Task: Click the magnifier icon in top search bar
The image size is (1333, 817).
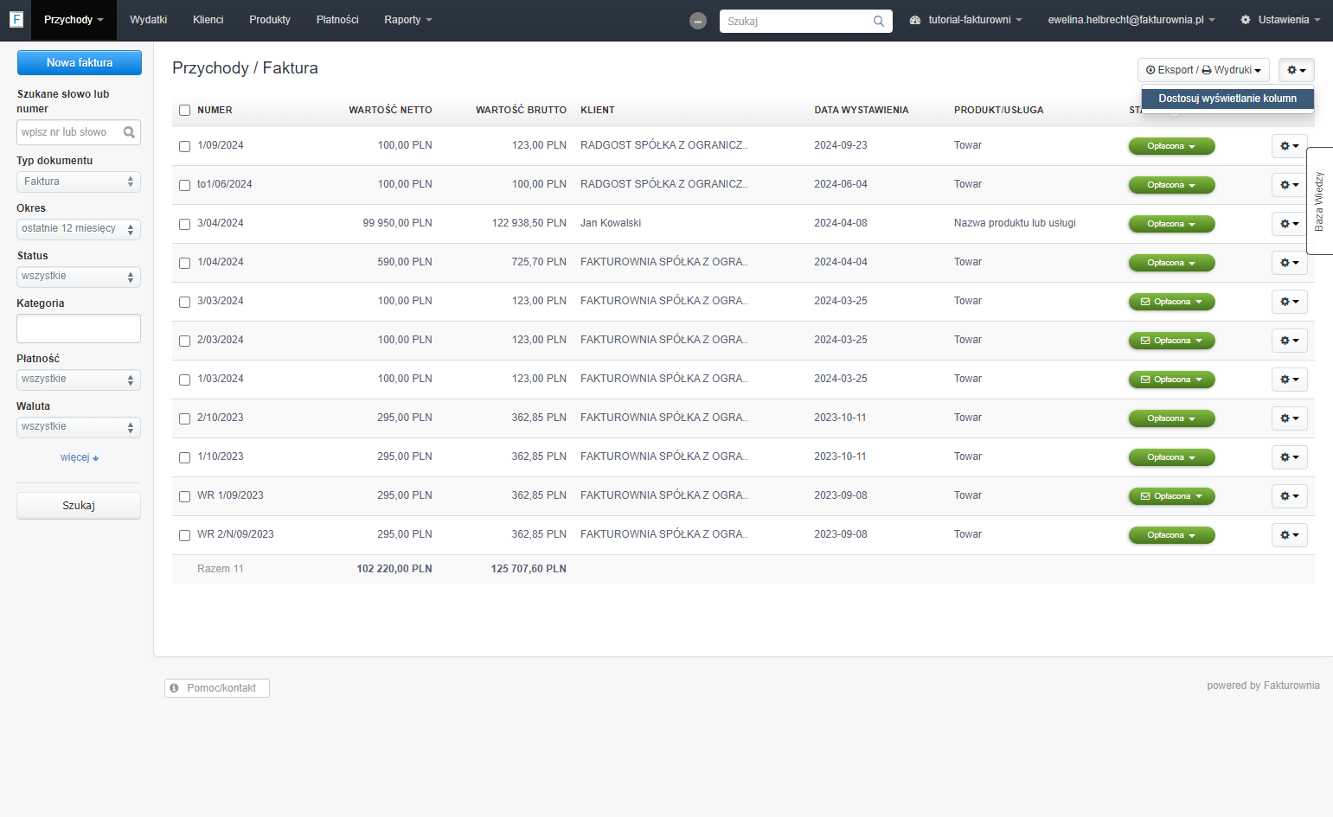Action: click(879, 21)
